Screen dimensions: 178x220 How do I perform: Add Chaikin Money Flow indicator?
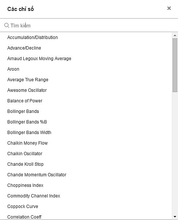[86, 143]
